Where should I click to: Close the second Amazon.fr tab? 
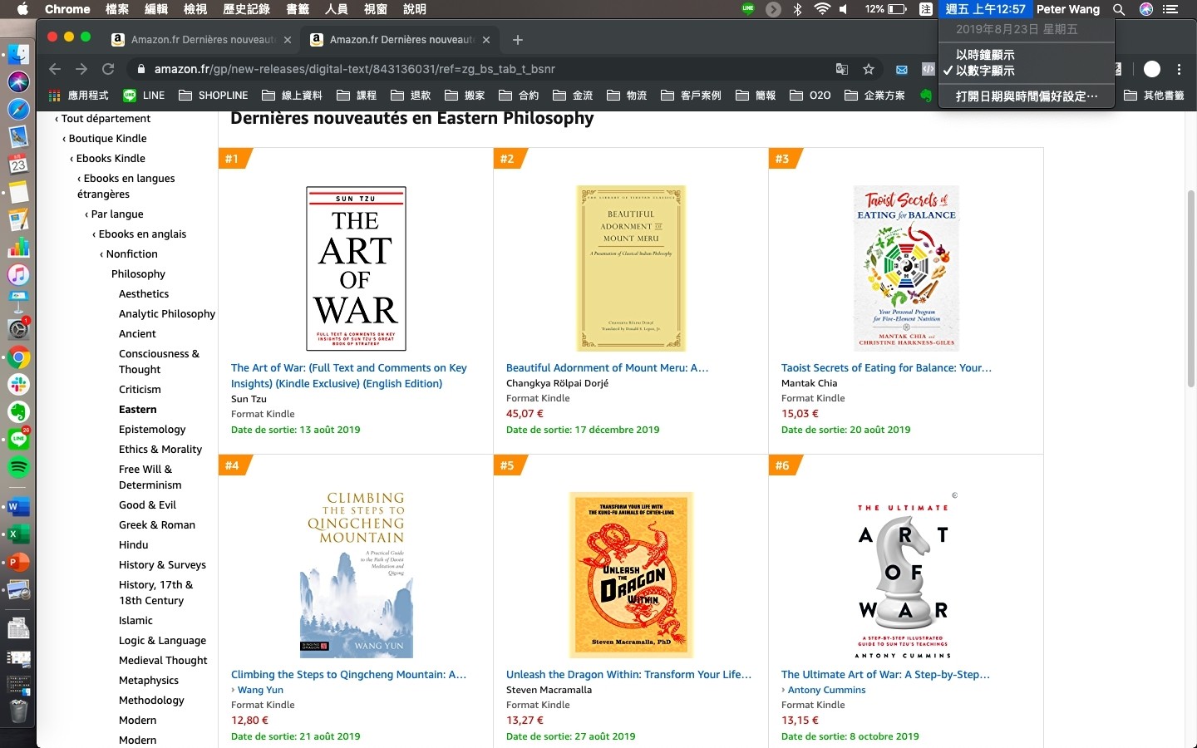pyautogui.click(x=486, y=40)
